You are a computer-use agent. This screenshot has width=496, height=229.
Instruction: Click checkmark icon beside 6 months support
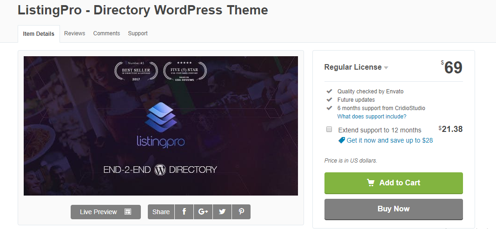329,108
